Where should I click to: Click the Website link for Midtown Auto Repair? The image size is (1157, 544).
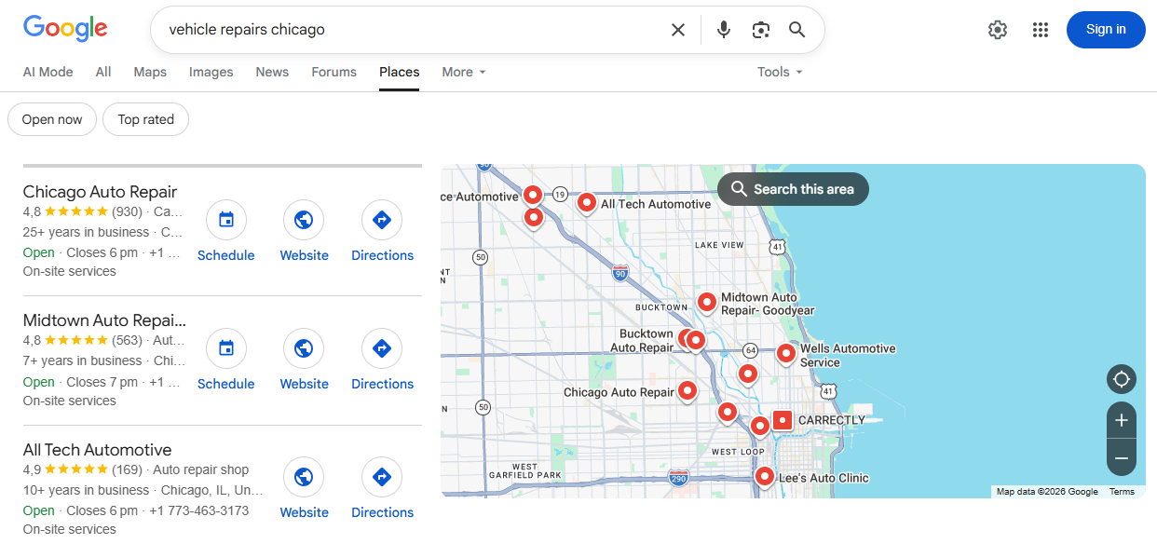click(304, 348)
